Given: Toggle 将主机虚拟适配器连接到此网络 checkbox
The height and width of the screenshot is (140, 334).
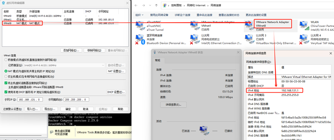Looking at the screenshot, I should pyautogui.click(x=6, y=83).
